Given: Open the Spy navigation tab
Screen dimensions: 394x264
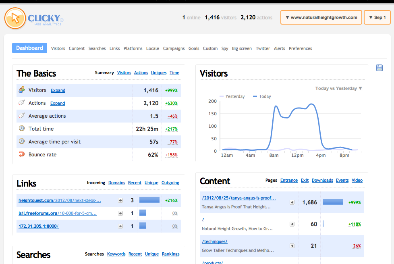Looking at the screenshot, I should pos(225,48).
